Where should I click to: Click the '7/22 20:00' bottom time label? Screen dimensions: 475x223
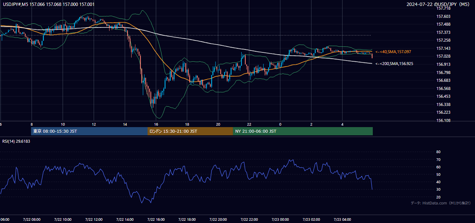(218, 219)
